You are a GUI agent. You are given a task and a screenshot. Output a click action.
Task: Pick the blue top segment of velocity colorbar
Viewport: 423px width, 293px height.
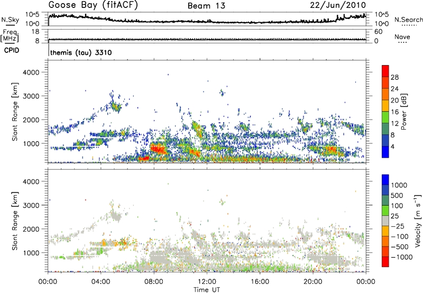coord(385,180)
